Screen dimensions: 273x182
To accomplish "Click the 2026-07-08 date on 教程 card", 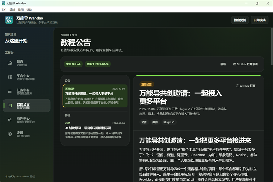I will click(x=118, y=123).
